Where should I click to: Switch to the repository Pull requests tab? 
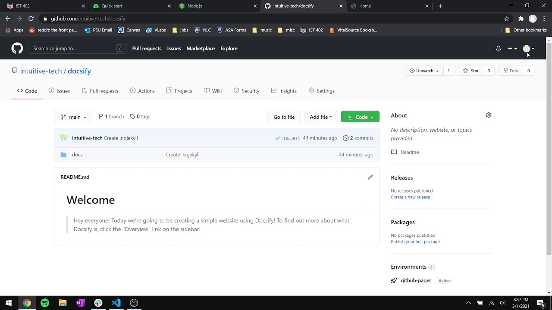[100, 91]
